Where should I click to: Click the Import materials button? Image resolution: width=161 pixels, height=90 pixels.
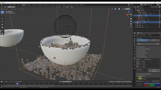coord(154,70)
